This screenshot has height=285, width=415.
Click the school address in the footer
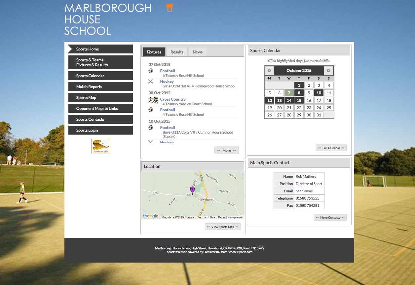[x=209, y=248]
